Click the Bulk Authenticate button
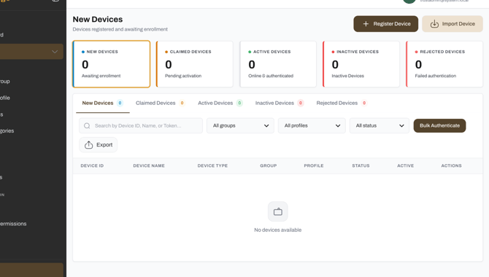This screenshot has width=489, height=277. click(439, 125)
